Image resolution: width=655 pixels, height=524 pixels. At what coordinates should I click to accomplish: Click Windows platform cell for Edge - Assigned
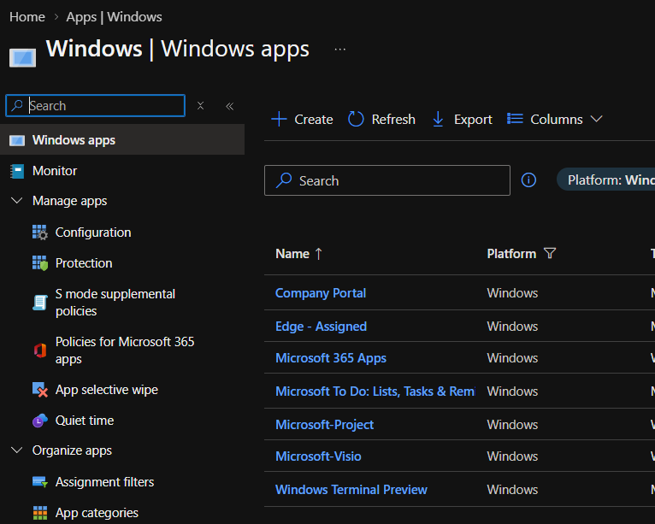click(512, 326)
